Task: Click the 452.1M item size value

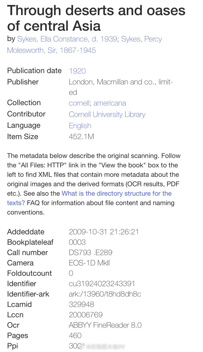Action: (x=82, y=136)
